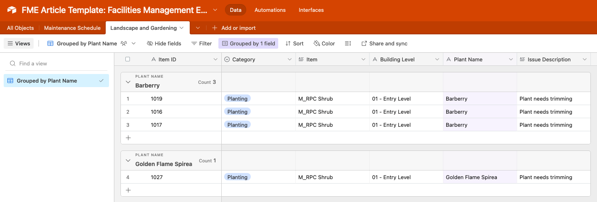Select the Maintenance Schedule table tab
Screen dimensions: 597x202
pyautogui.click(x=72, y=28)
